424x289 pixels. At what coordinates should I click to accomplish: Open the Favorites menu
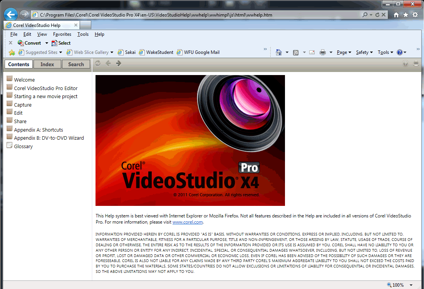click(62, 34)
